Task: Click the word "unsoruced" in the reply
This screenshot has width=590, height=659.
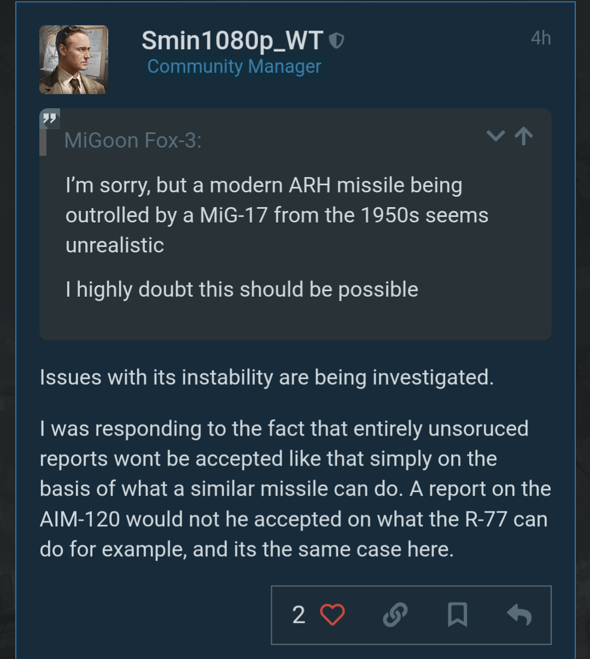Action: [478, 429]
